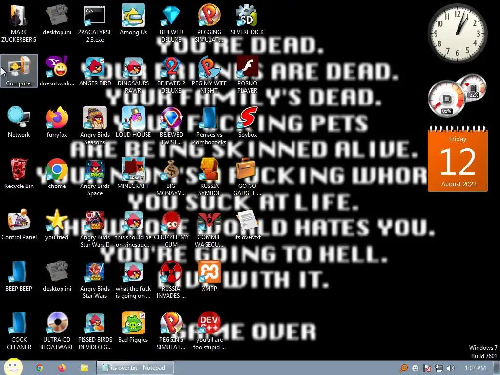
Task: Select the 'this should be on vinesauc...' icon
Action: (133, 229)
